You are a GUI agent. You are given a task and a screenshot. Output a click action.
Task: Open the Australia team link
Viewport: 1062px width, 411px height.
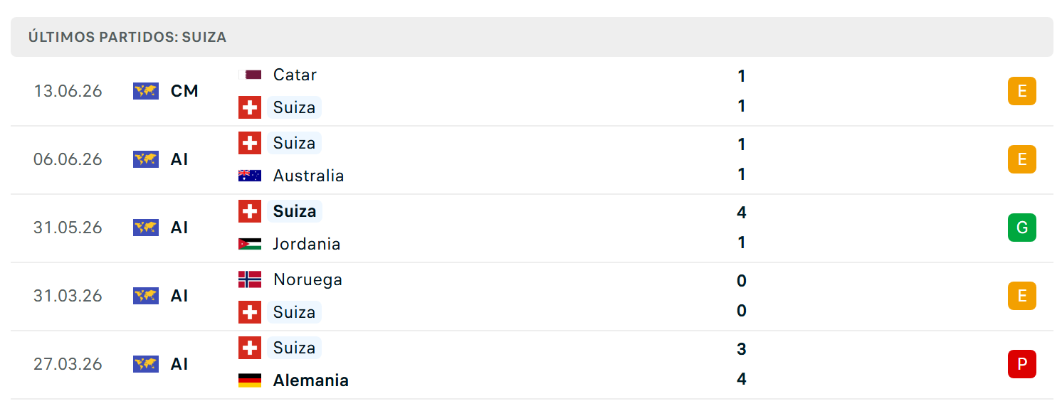coord(308,176)
